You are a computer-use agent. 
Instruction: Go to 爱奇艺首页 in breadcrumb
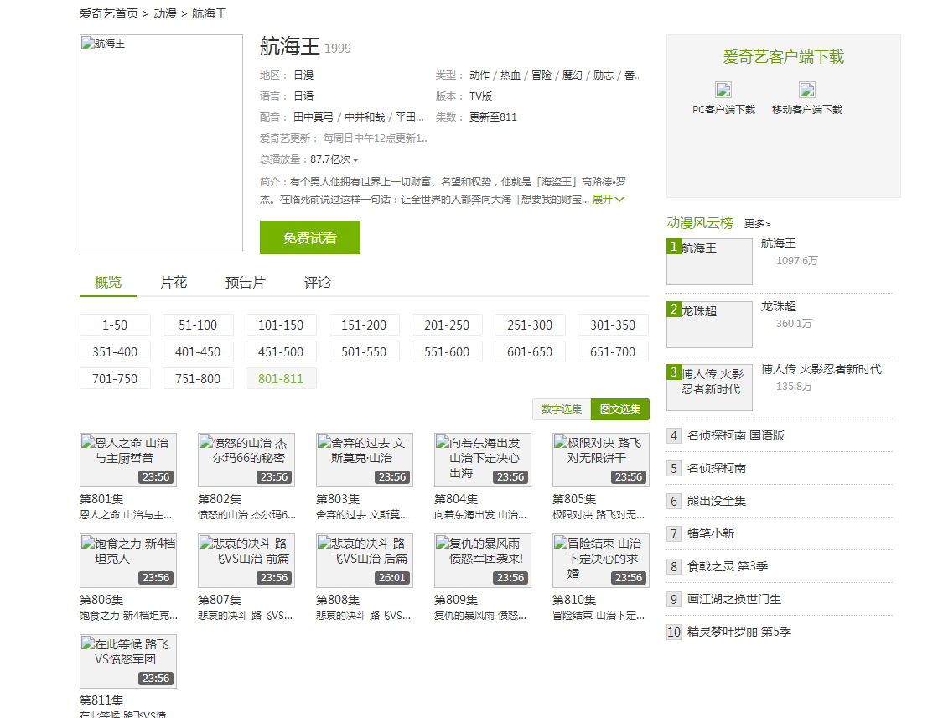click(x=109, y=13)
